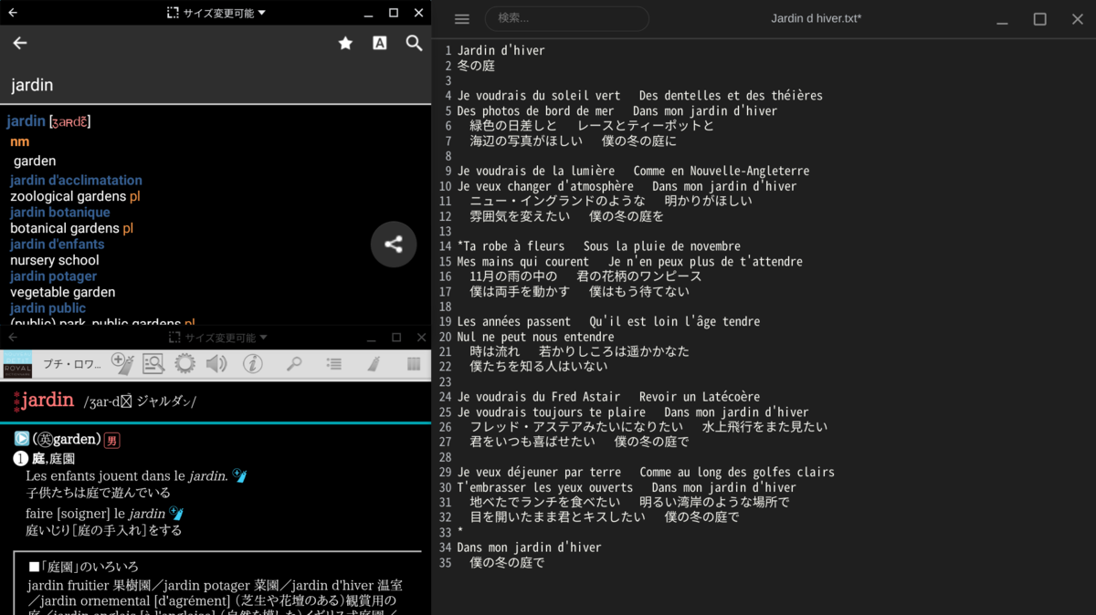1096x615 pixels.
Task: Click the line starting 'Les années passent'
Action: click(608, 321)
